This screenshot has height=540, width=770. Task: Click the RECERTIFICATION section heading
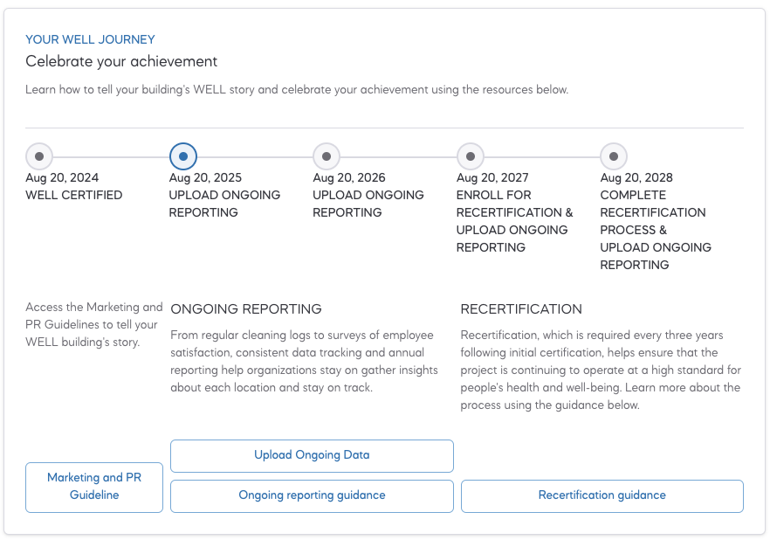(521, 309)
